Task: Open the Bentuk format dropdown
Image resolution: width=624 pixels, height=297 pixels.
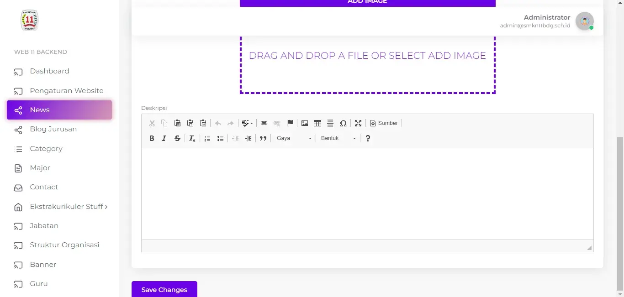Action: click(338, 138)
